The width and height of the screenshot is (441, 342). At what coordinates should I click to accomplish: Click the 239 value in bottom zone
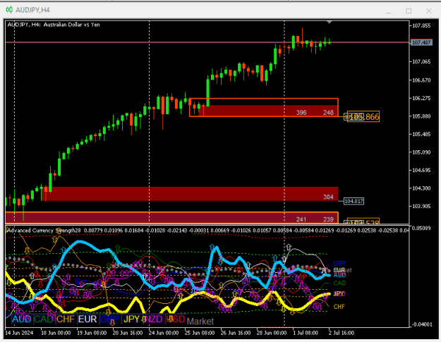pos(328,219)
